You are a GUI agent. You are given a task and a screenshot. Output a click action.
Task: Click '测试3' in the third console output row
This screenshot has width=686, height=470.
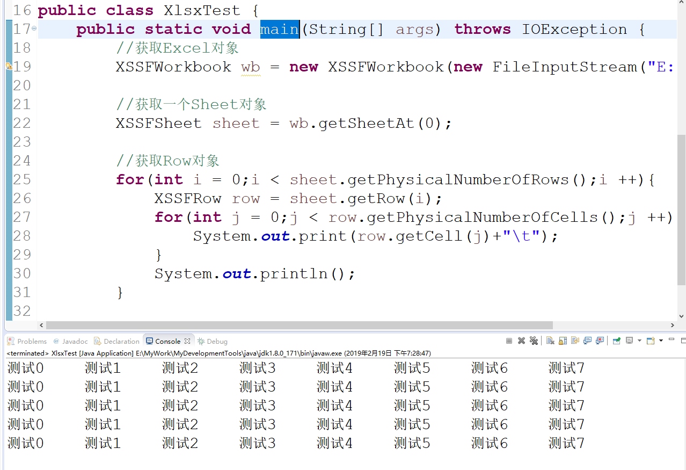click(x=257, y=406)
